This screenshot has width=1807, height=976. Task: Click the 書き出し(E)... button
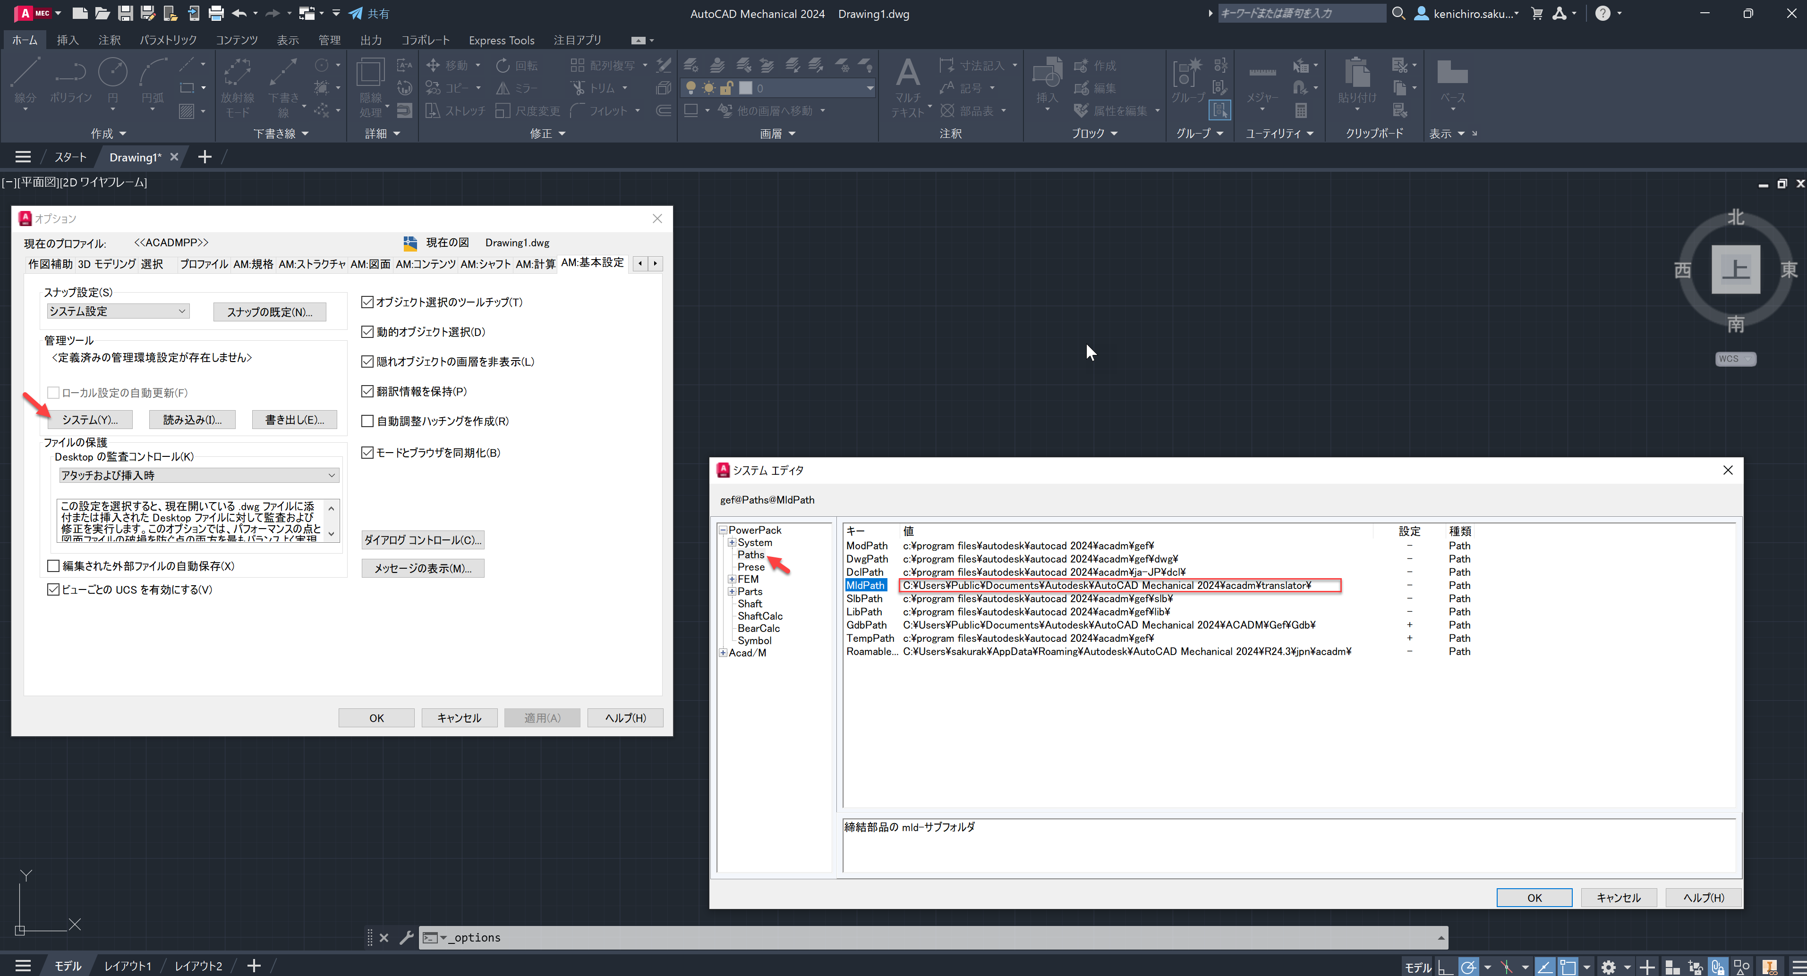pos(295,419)
